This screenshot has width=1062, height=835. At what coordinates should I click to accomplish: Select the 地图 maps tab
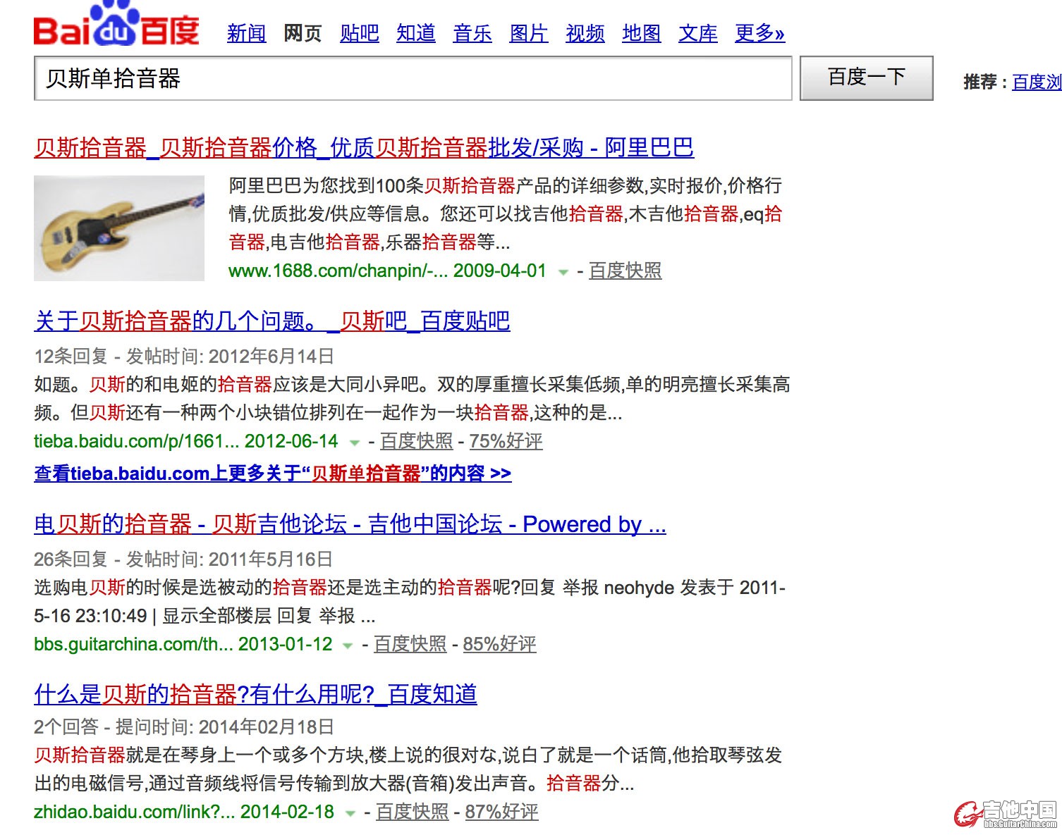641,33
